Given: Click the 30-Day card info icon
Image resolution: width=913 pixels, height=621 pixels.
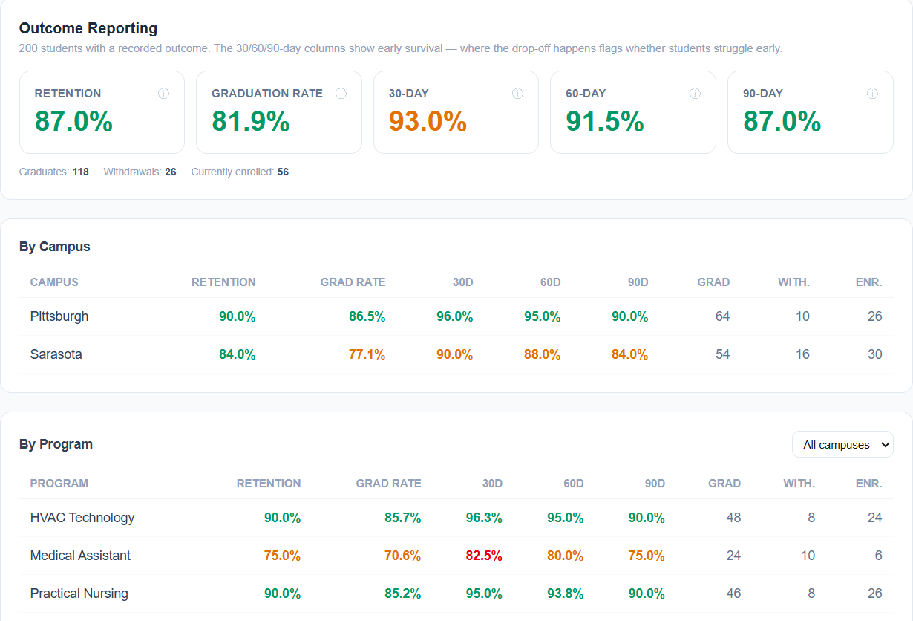Looking at the screenshot, I should pos(517,94).
